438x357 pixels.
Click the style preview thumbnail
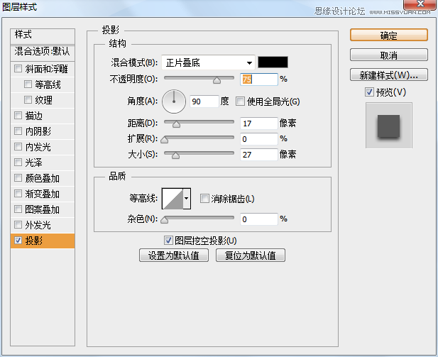(388, 126)
